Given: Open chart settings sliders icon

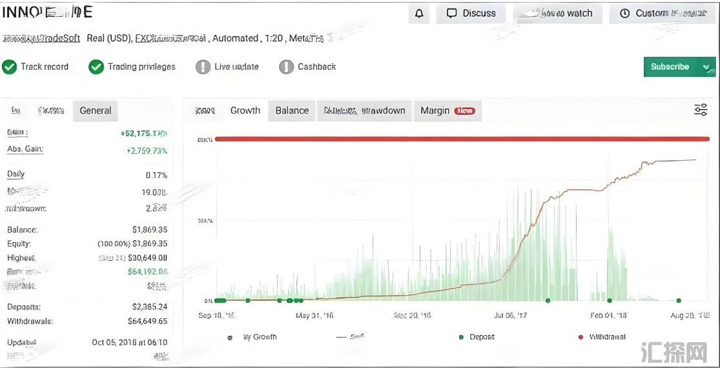Looking at the screenshot, I should 701,110.
